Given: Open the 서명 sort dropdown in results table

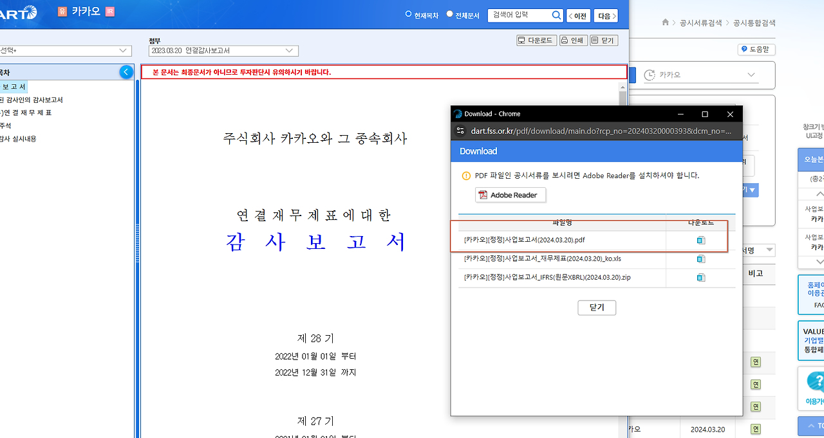Looking at the screenshot, I should click(x=758, y=250).
